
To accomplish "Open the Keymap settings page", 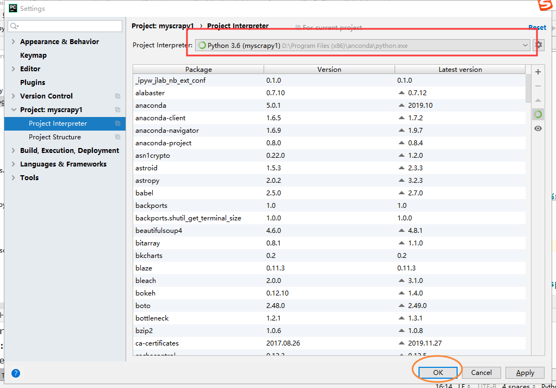I will pos(33,56).
